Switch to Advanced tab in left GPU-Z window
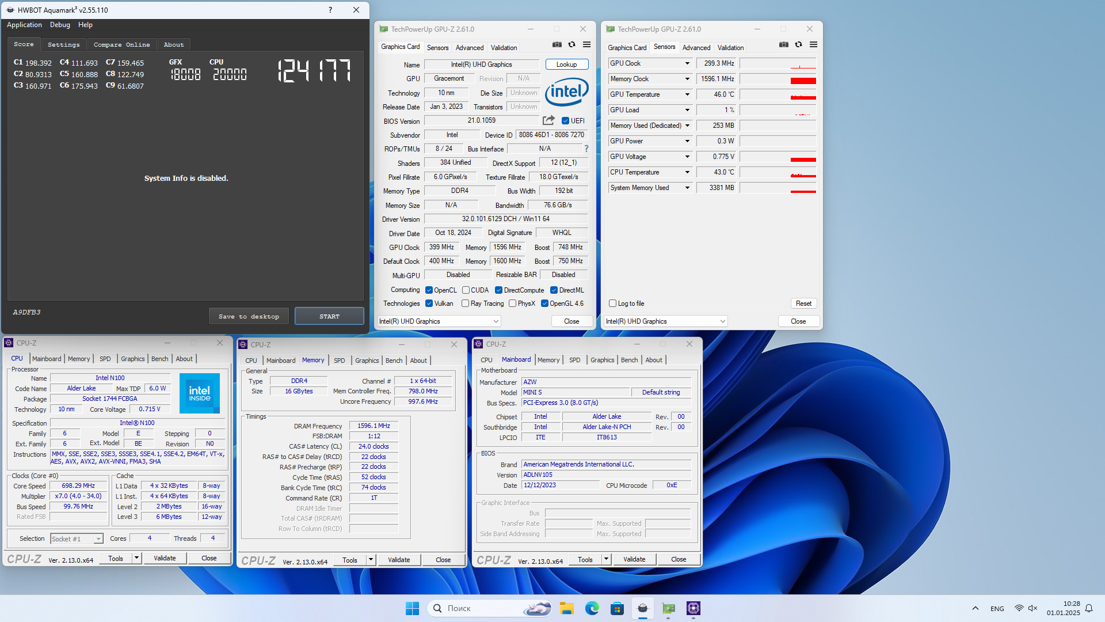Screen dimensions: 1105x622 470,48
